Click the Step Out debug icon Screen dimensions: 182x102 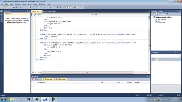coord(63,7)
